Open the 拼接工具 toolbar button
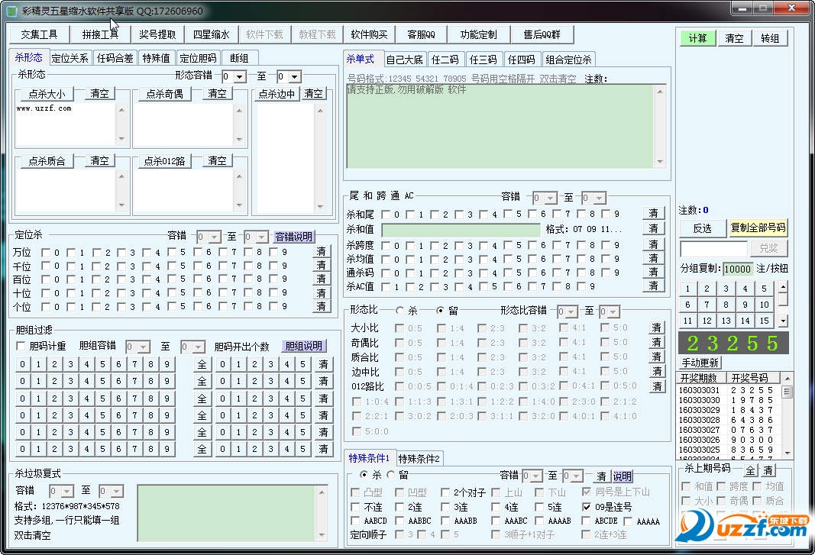 click(100, 35)
